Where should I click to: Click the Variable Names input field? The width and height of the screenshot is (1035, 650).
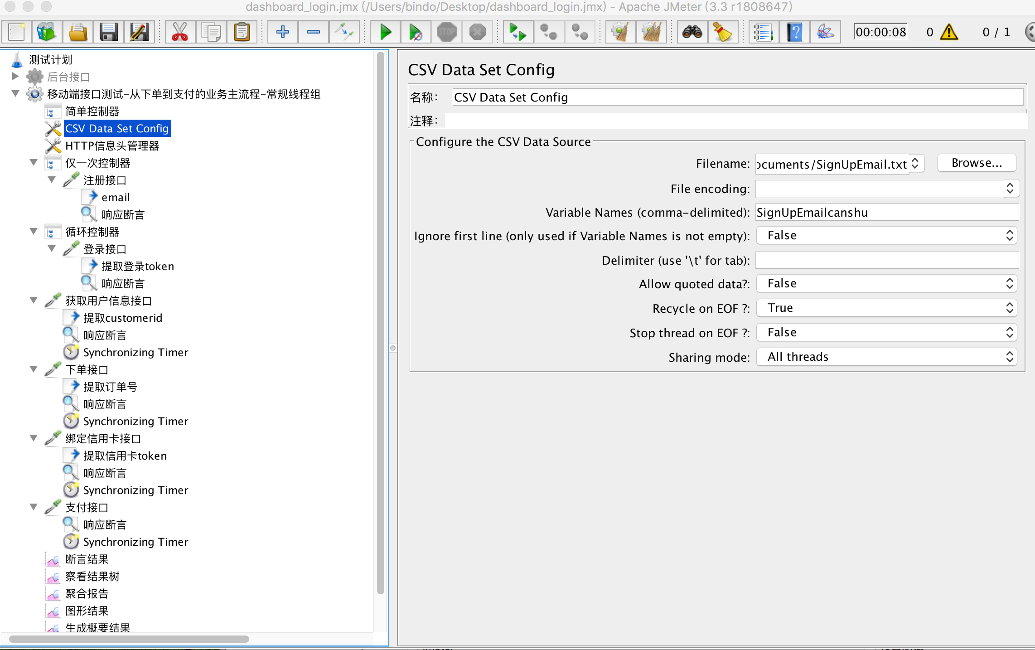[x=887, y=212]
